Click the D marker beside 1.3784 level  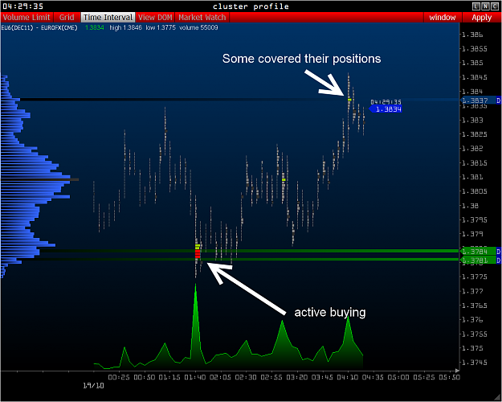499,251
